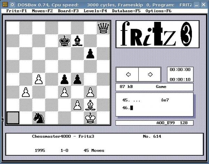Select the white pawn on g3
The width and height of the screenshot is (209, 164).
pyautogui.click(x=90, y=92)
